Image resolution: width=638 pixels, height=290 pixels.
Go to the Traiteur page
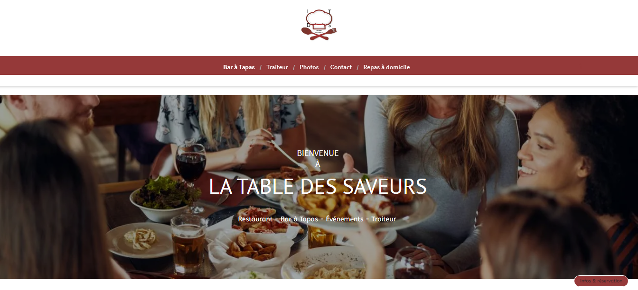[x=277, y=67]
